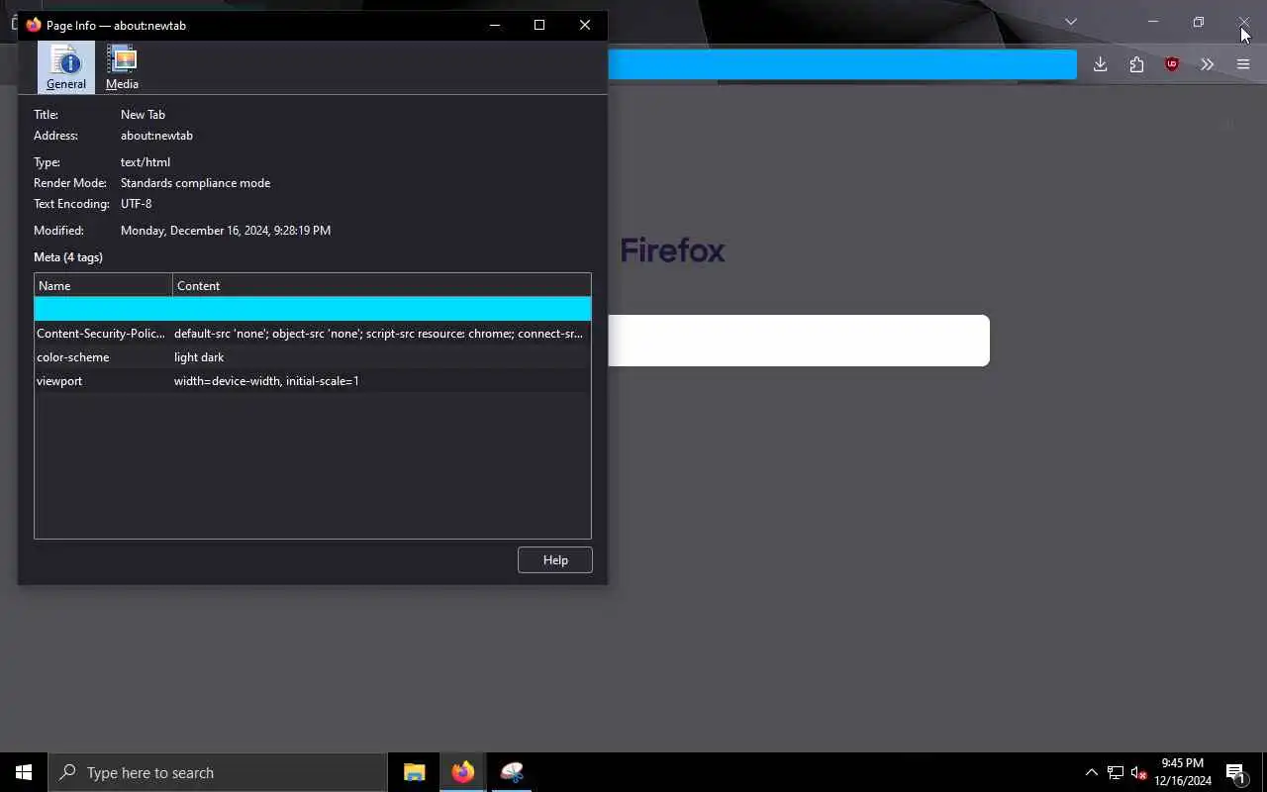
Task: Close the Page Info dialog
Action: click(585, 25)
